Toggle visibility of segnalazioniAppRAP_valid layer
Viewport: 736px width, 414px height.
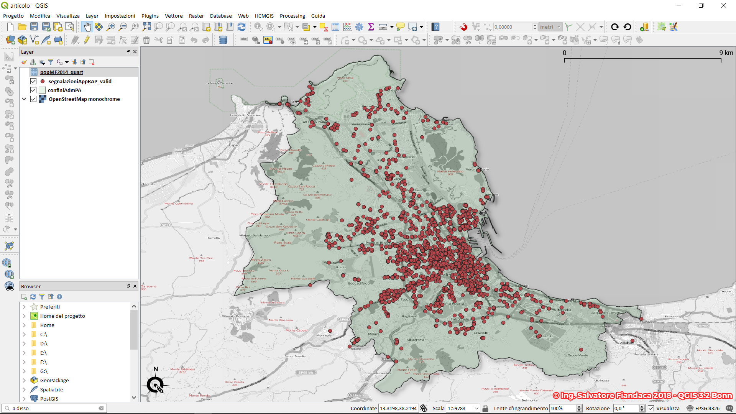(33, 81)
